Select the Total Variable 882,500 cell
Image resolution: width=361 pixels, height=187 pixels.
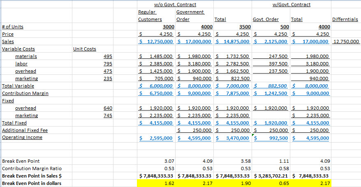[272, 86]
